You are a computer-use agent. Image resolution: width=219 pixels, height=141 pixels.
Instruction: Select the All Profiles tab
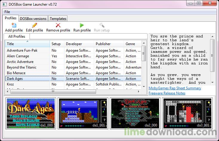[x=17, y=37]
